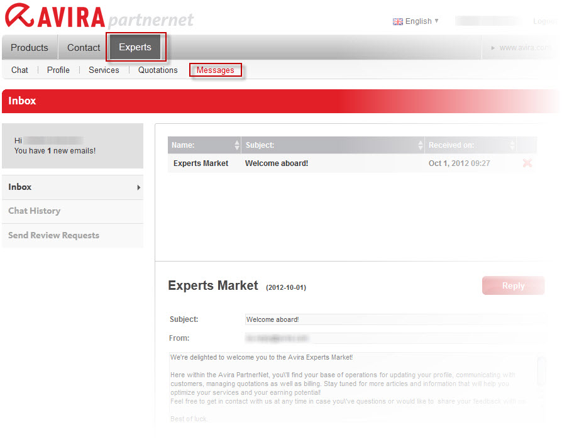Select Inbox in the sidebar

coord(72,187)
